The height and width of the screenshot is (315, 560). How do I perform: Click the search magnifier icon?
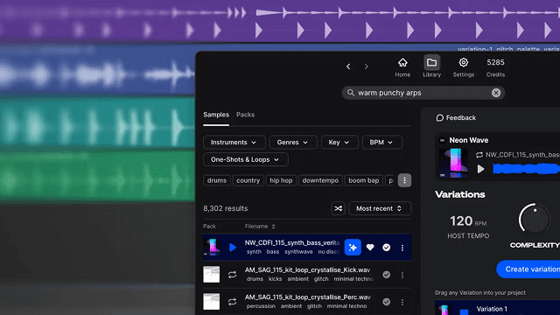point(351,93)
